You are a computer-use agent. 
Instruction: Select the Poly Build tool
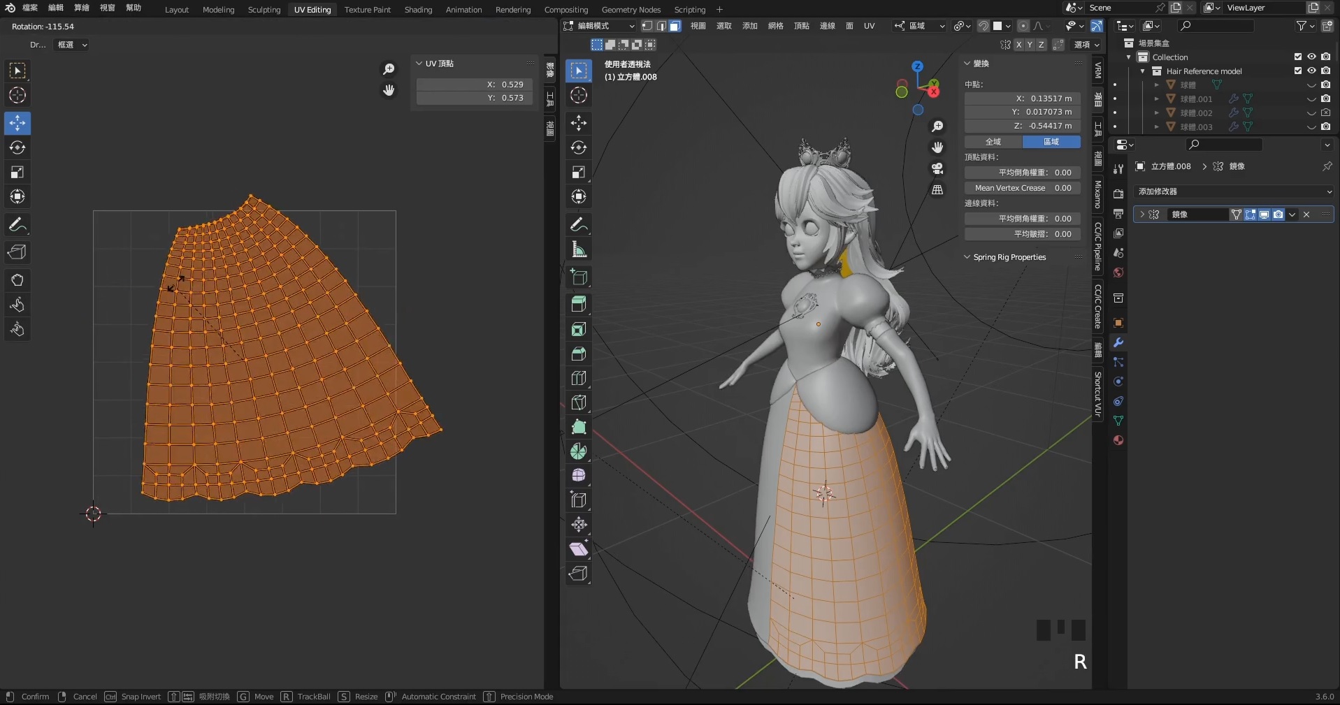(x=579, y=427)
